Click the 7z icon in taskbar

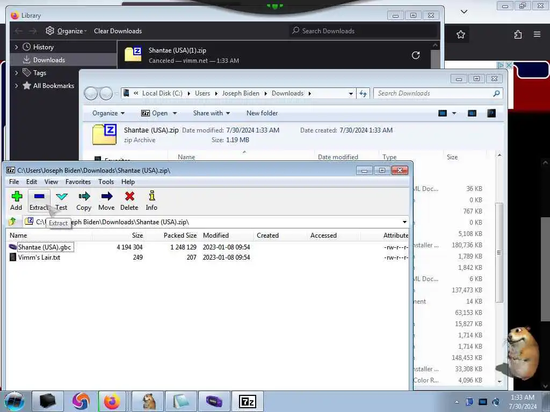point(247,401)
